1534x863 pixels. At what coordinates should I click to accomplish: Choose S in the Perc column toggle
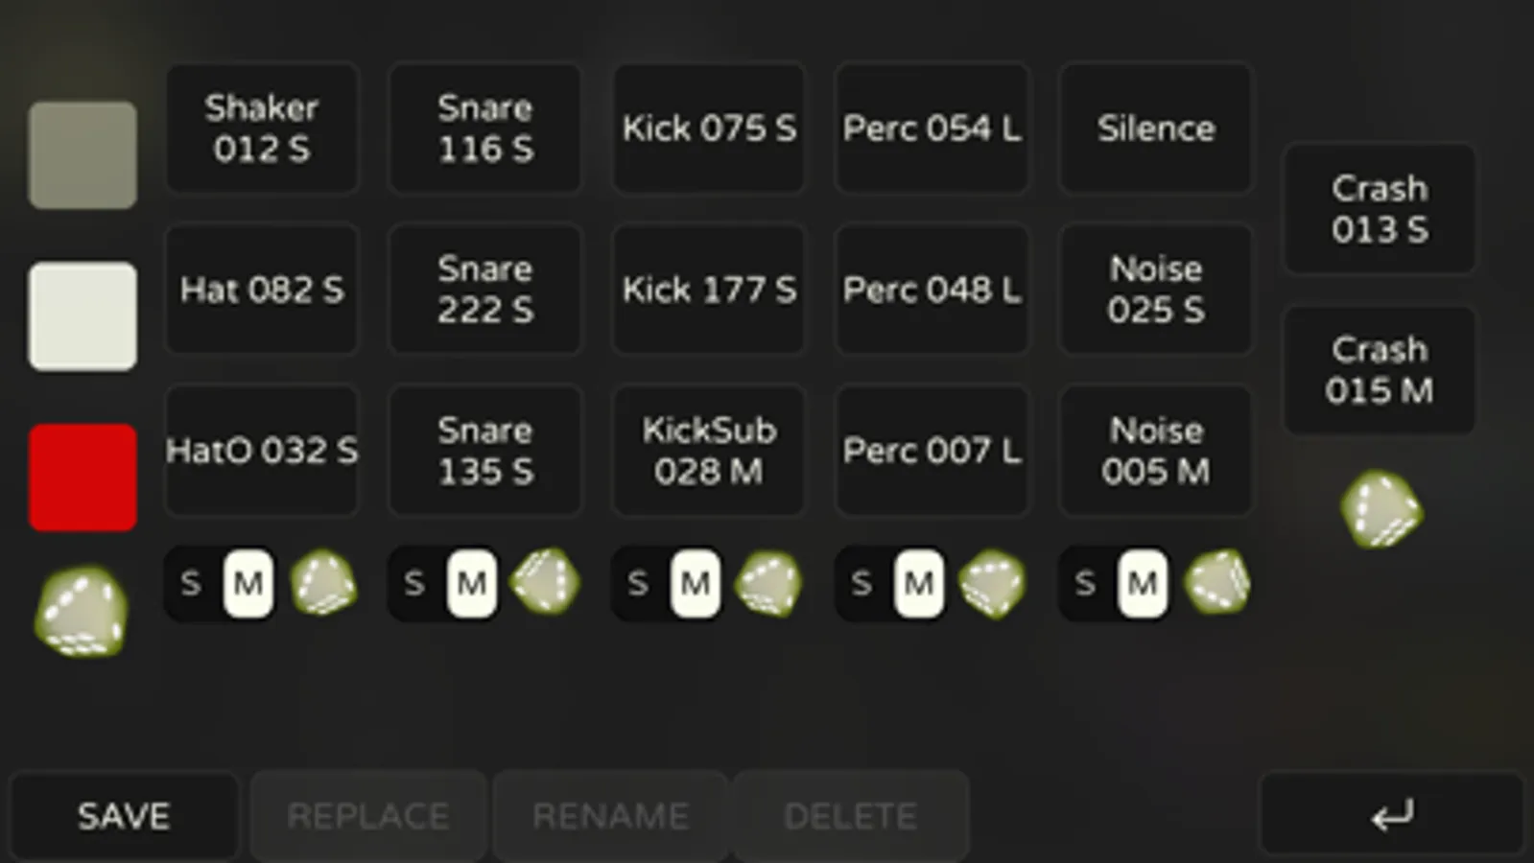tap(861, 583)
